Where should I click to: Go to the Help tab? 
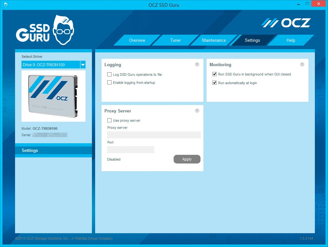tap(291, 40)
